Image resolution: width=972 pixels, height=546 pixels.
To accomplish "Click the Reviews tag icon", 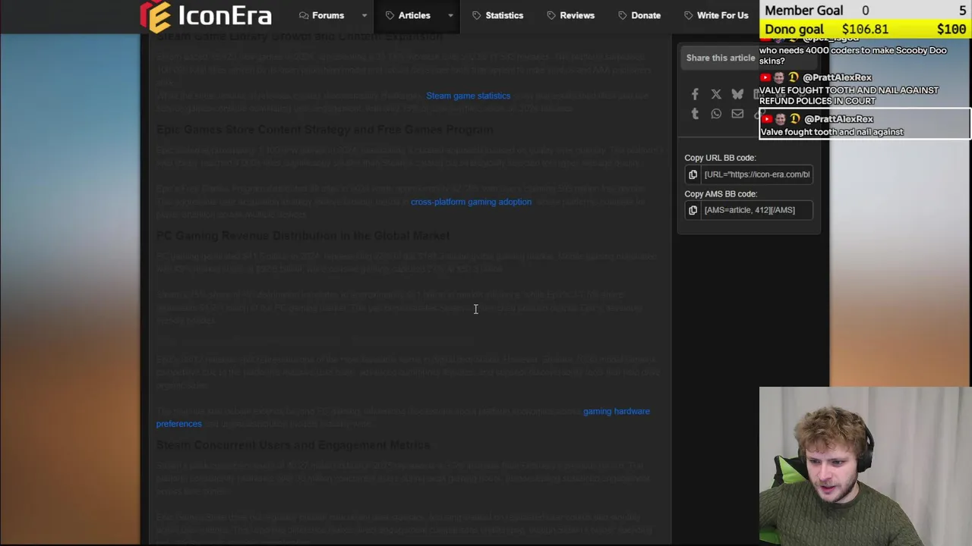I will click(x=551, y=15).
